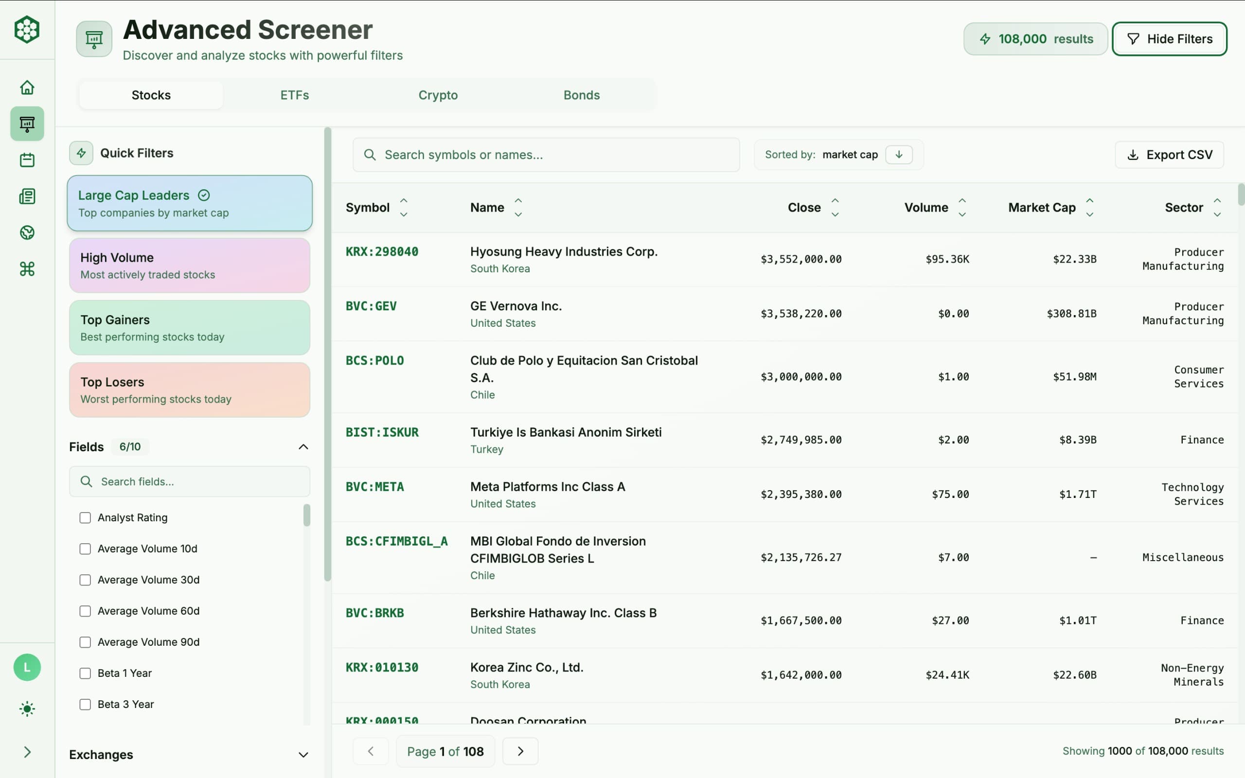Click Hide Filters button
This screenshot has height=778, width=1245.
point(1169,39)
